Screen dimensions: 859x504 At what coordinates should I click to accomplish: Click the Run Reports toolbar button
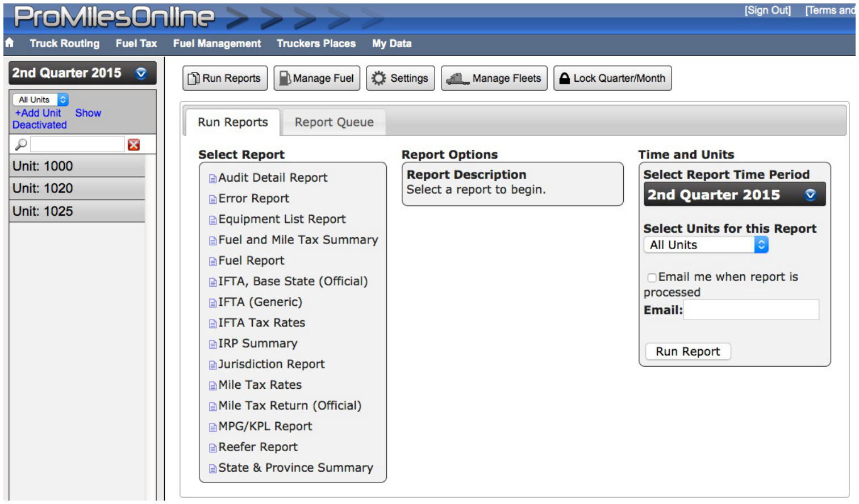click(224, 78)
